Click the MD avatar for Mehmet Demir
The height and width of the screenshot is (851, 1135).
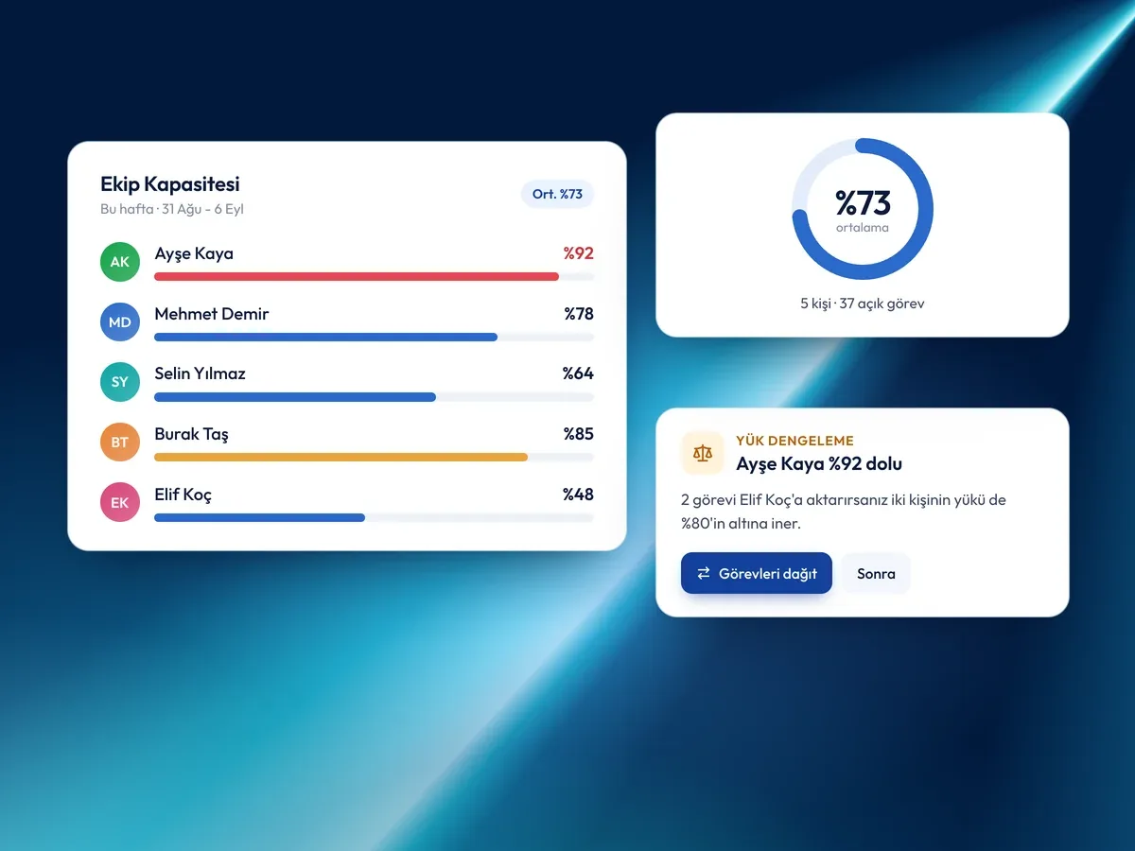tap(120, 322)
